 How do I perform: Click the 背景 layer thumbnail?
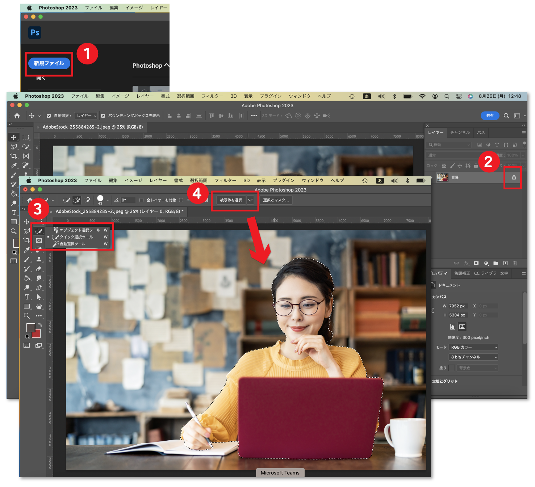442,177
